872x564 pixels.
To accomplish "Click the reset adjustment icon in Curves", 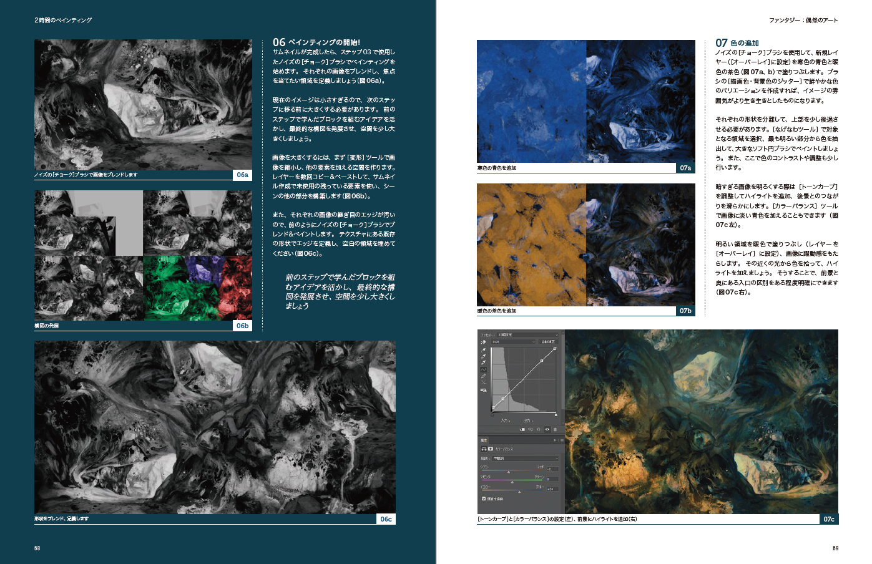I will pyautogui.click(x=539, y=429).
